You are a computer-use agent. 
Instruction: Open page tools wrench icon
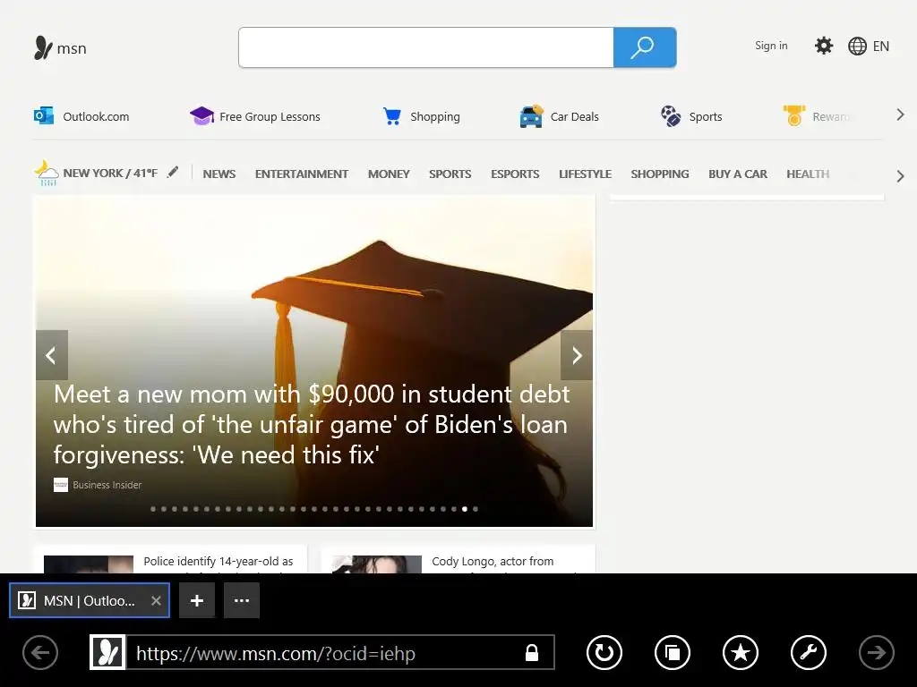pyautogui.click(x=809, y=652)
